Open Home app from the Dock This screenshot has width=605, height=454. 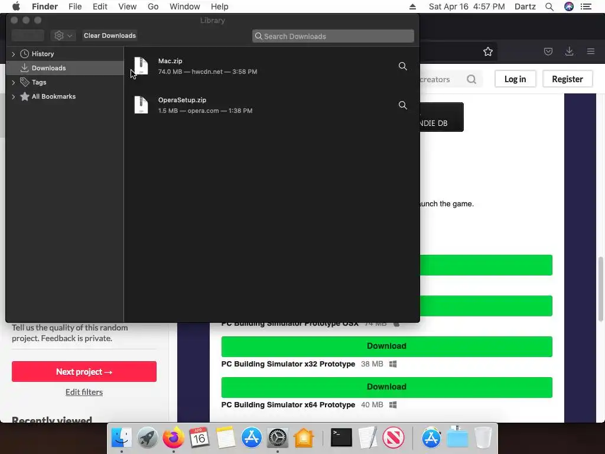(304, 438)
